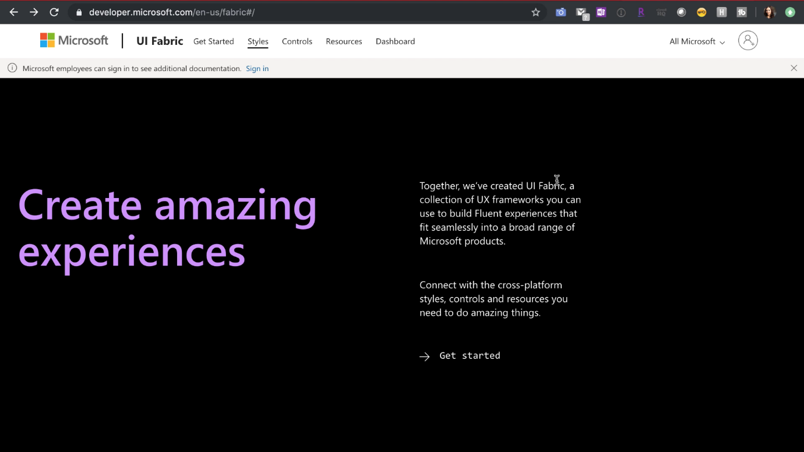Click the 'Microsoft employees can sign in' message

pos(132,69)
